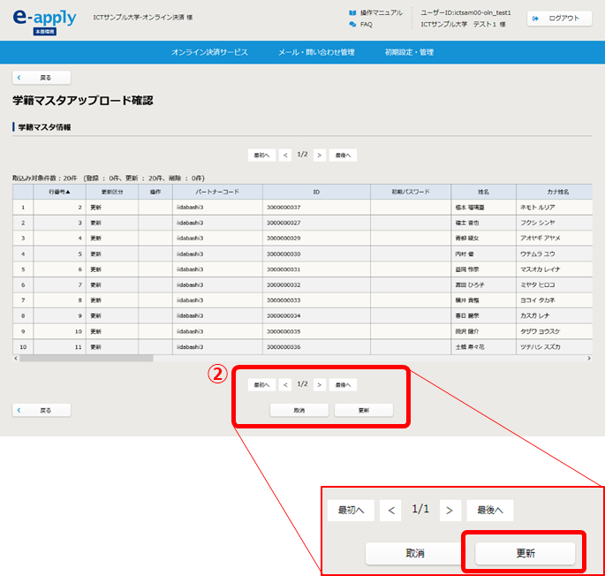Click 最初へ in the pager below the table

(x=261, y=385)
